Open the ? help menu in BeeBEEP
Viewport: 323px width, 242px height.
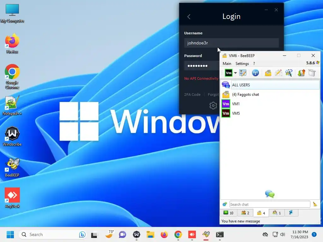coord(254,64)
